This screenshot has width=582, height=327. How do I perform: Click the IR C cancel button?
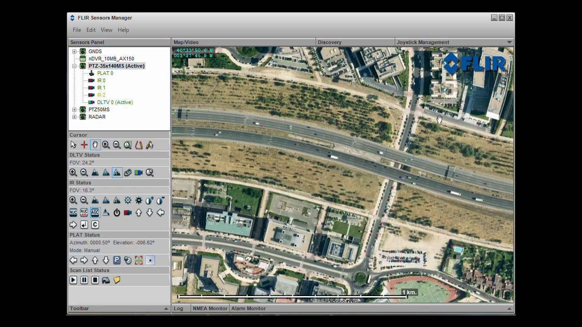[x=95, y=225]
